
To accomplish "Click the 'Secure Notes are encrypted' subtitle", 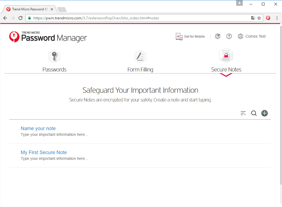I will click(x=140, y=100).
